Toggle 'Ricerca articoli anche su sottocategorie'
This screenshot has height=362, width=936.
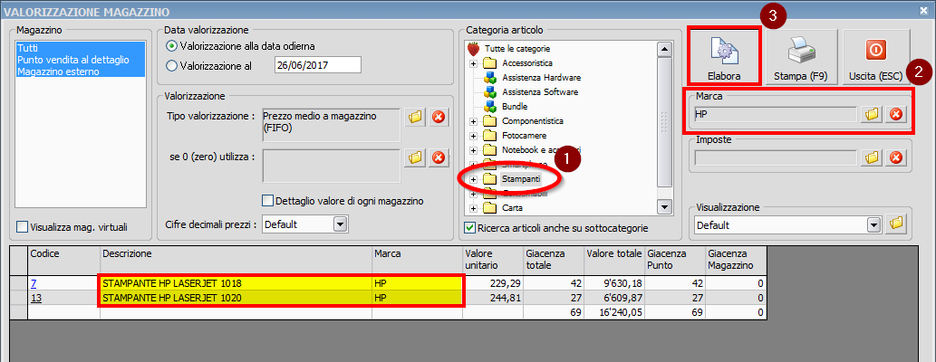(x=469, y=228)
